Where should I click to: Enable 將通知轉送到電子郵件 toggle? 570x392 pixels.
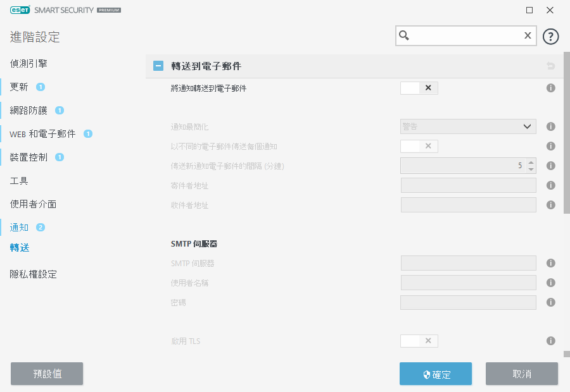(419, 89)
